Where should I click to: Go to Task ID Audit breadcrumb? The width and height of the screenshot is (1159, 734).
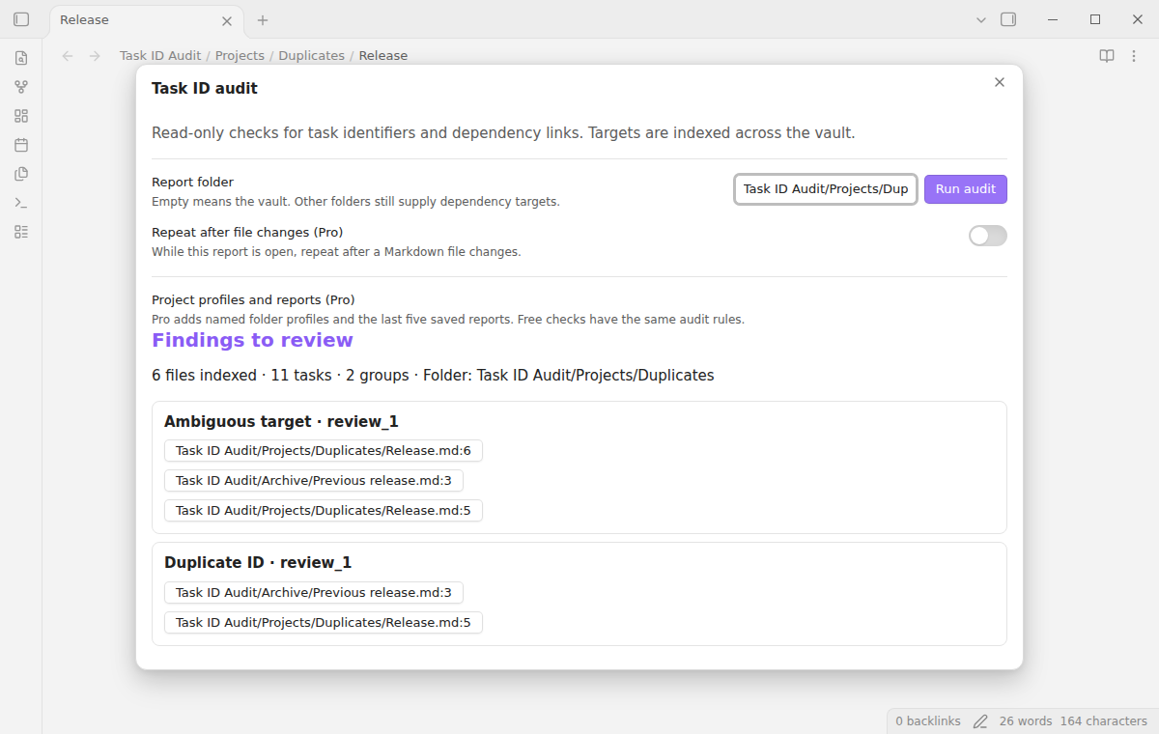[x=160, y=56]
